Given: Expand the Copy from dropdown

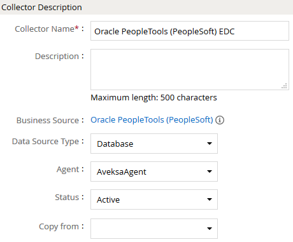Looking at the screenshot, I should tap(154, 229).
